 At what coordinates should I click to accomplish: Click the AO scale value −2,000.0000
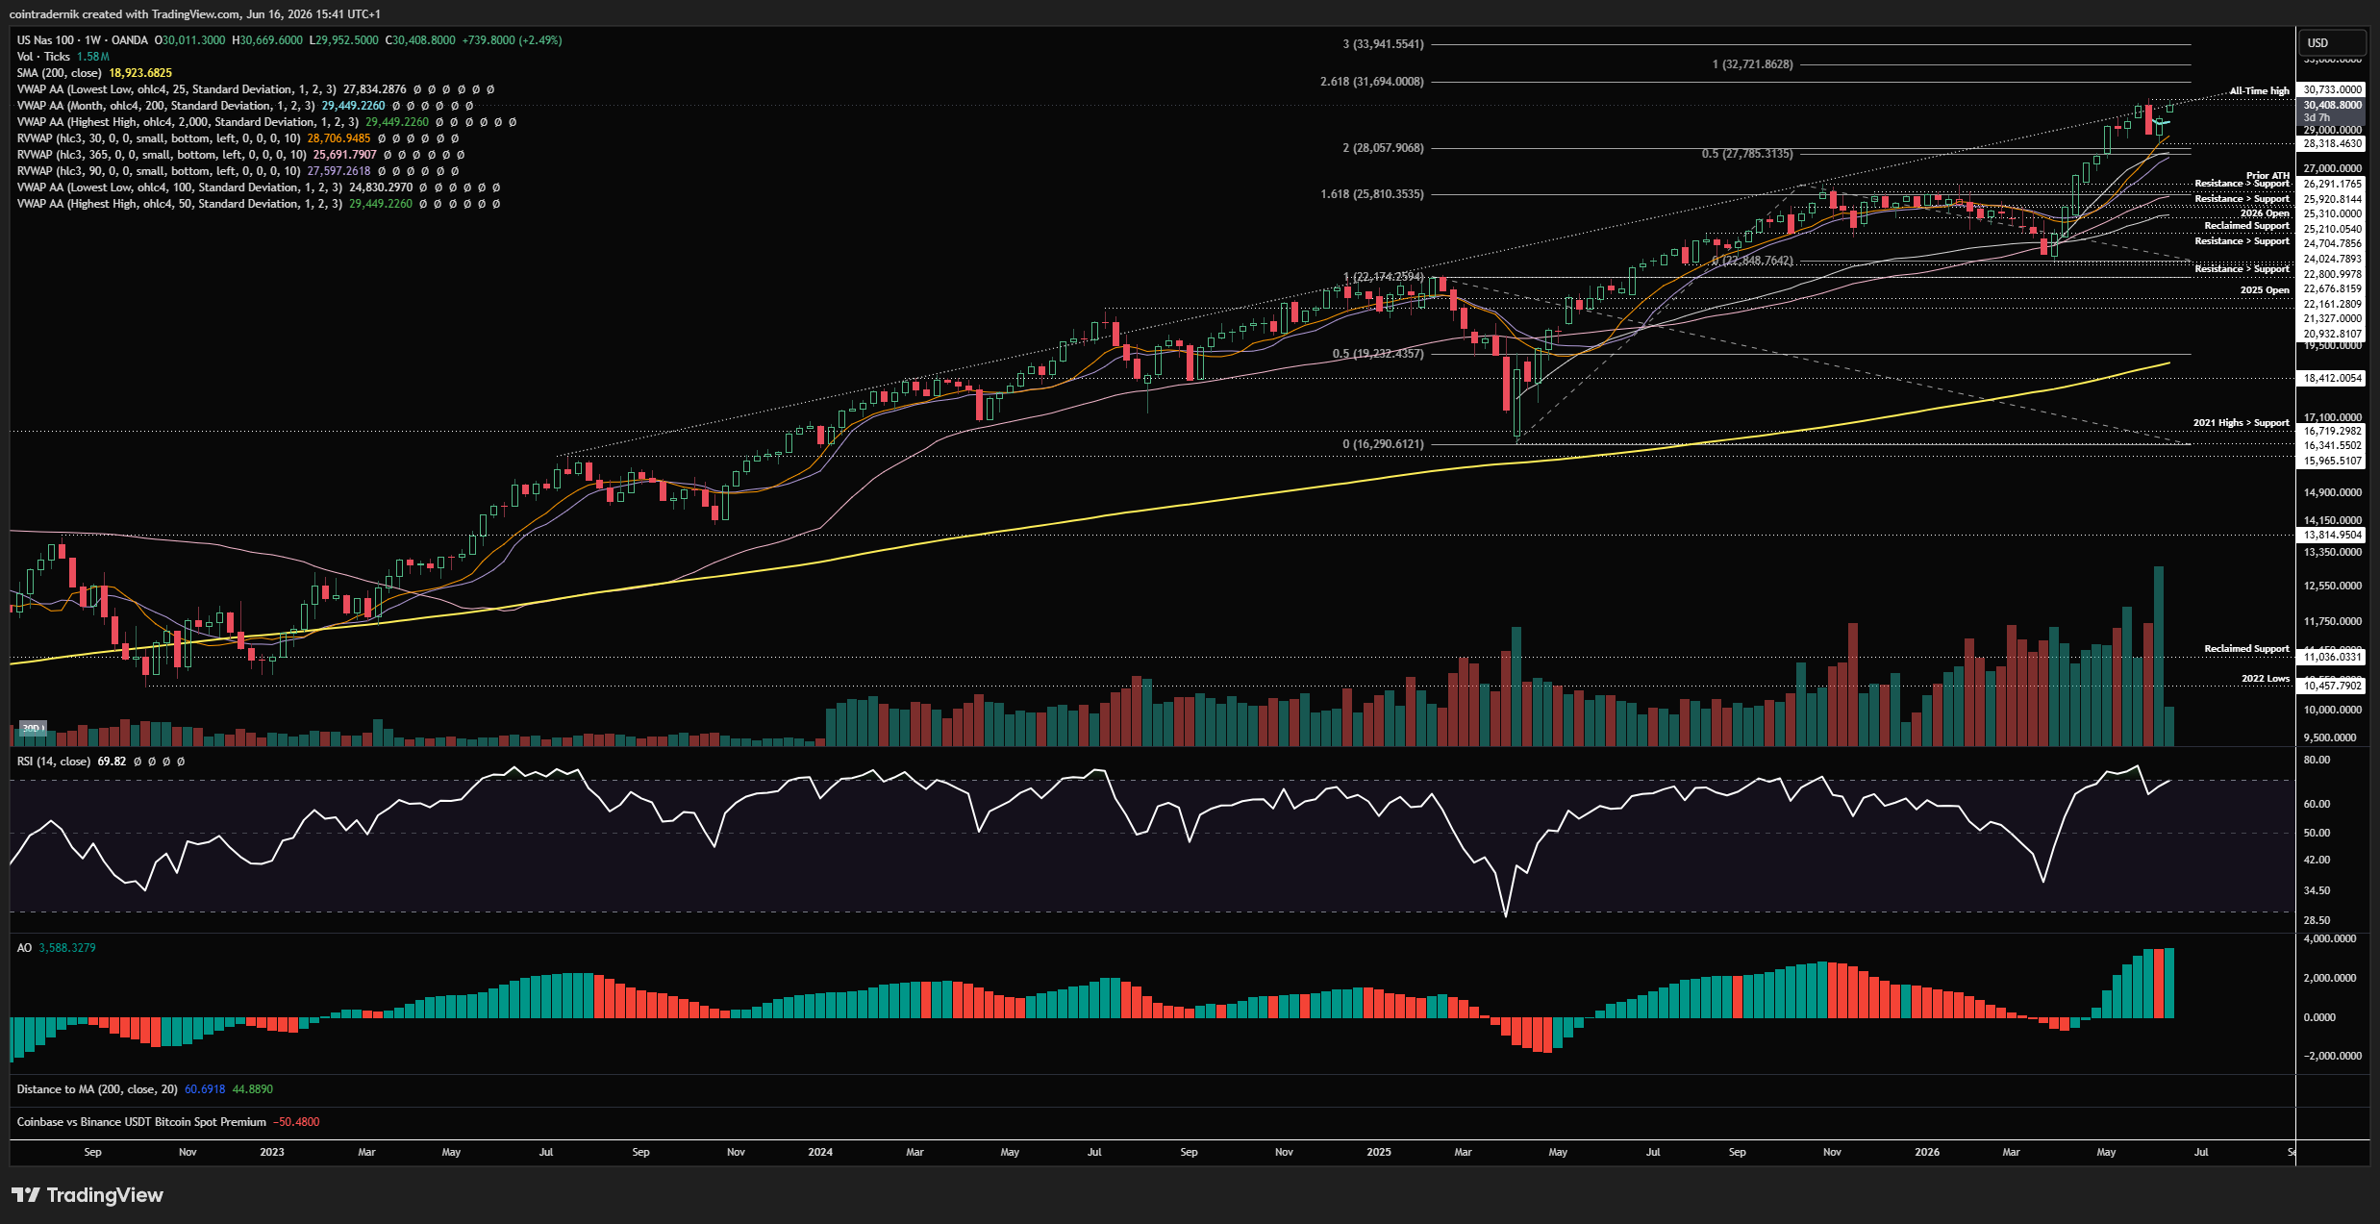2332,1057
